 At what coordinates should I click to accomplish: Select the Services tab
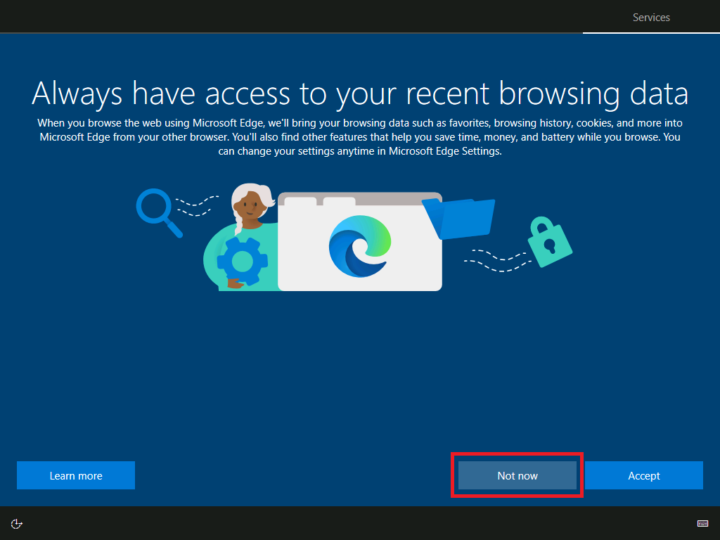[651, 18]
